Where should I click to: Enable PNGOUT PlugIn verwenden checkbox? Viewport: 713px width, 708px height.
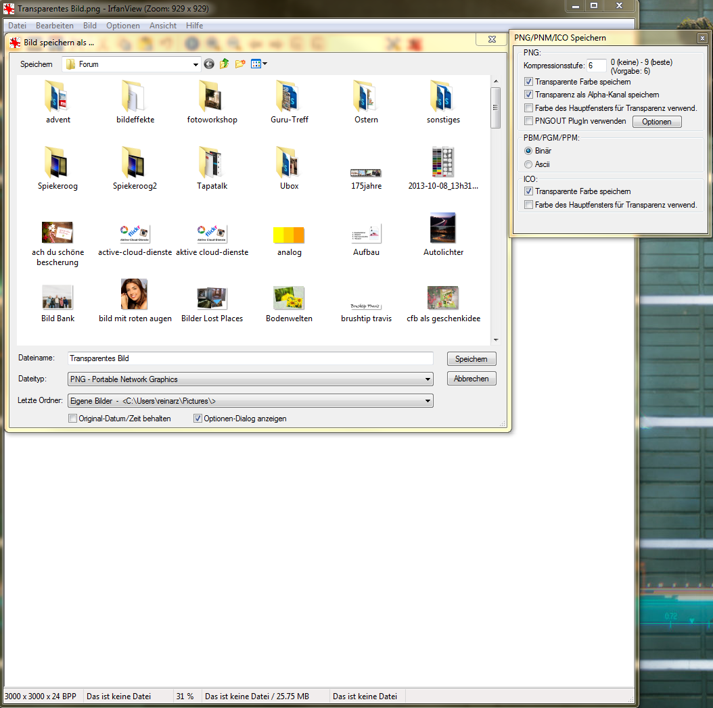529,122
